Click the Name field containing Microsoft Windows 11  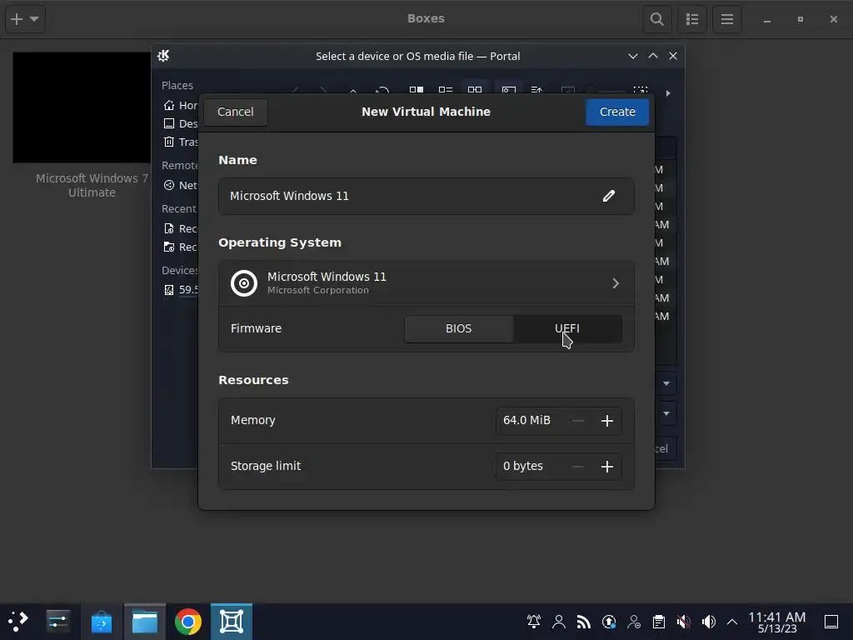pos(426,196)
